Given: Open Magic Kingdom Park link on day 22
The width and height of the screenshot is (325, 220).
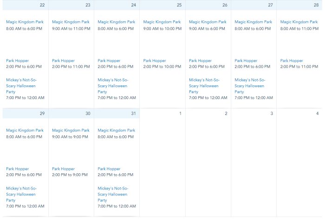Looking at the screenshot, I should (x=25, y=22).
